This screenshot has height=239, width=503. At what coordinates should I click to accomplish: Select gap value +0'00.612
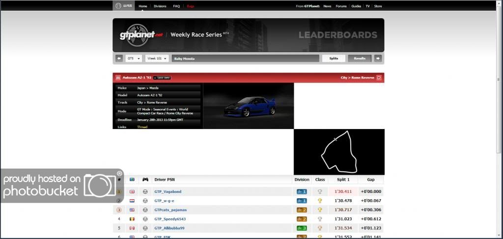point(371,219)
